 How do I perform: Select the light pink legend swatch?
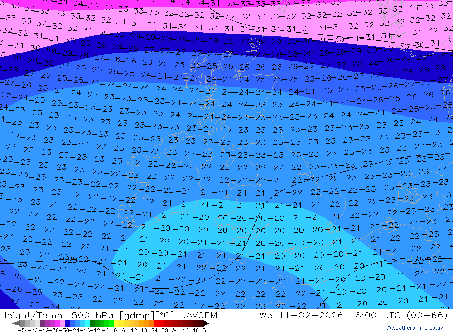tap(62, 323)
